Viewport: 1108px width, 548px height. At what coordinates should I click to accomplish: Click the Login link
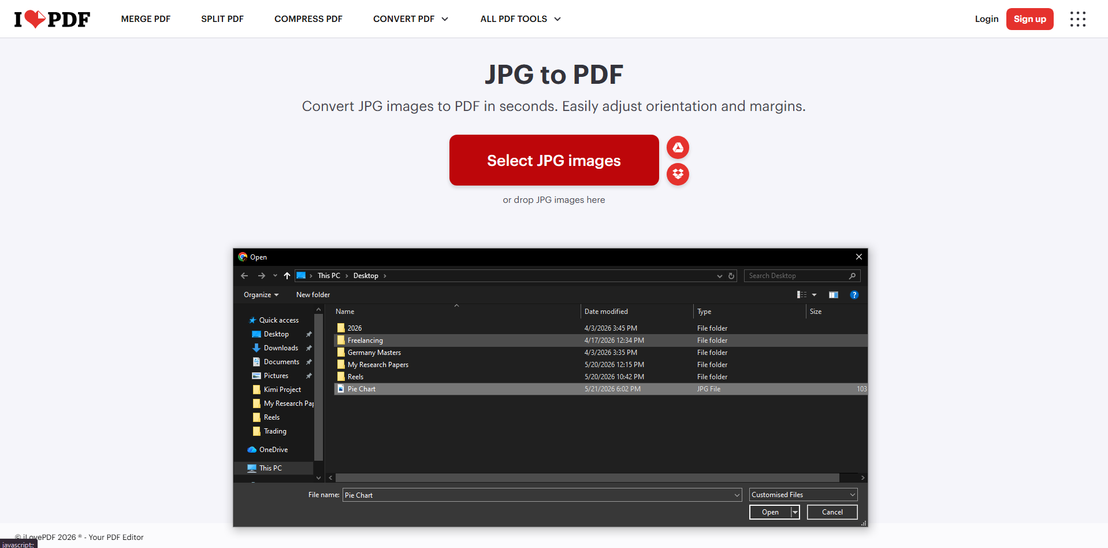coord(987,19)
